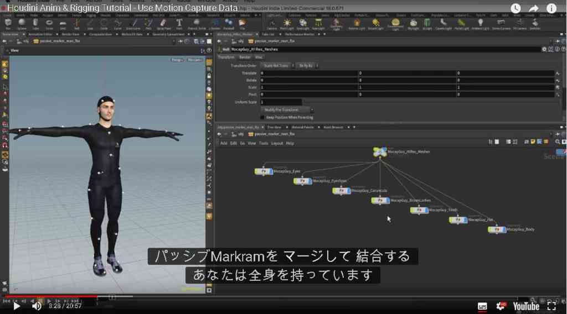Open the network editor Tools menu

pos(263,144)
